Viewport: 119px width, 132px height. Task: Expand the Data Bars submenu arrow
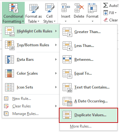(56, 60)
